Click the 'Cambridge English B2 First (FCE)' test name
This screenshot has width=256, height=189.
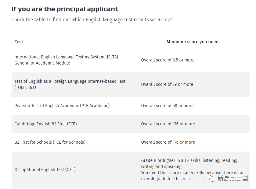[x=45, y=124]
